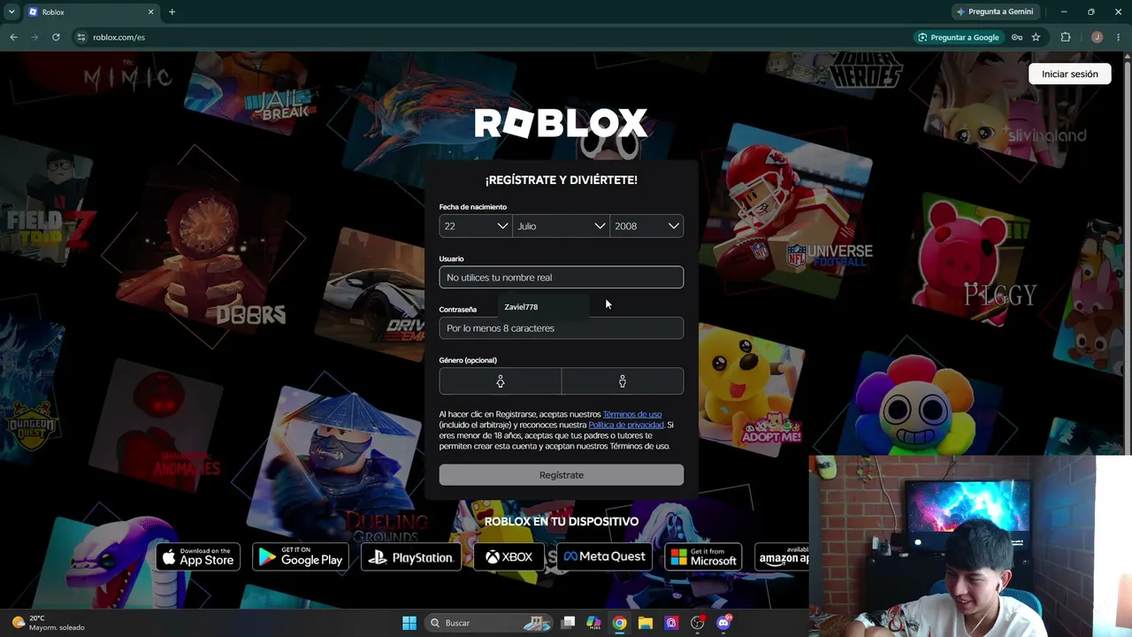Open the PlayStation badge

(411, 557)
